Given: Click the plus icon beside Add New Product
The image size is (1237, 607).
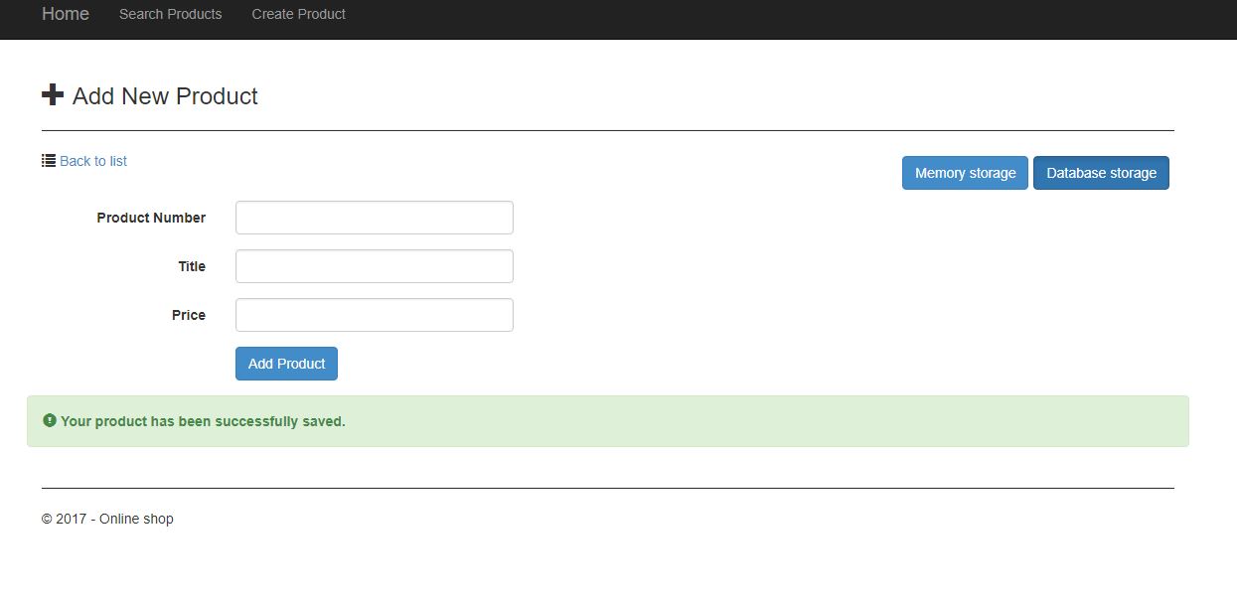Looking at the screenshot, I should click(53, 94).
